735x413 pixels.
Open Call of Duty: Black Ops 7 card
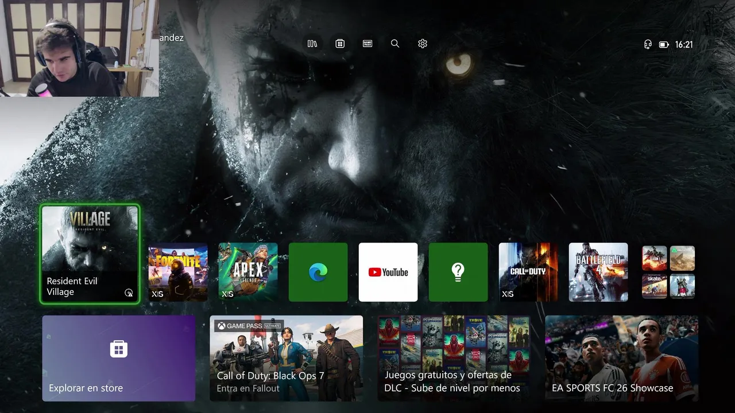287,359
